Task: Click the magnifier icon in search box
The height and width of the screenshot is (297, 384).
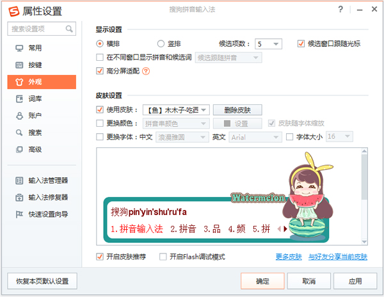Action: point(69,29)
